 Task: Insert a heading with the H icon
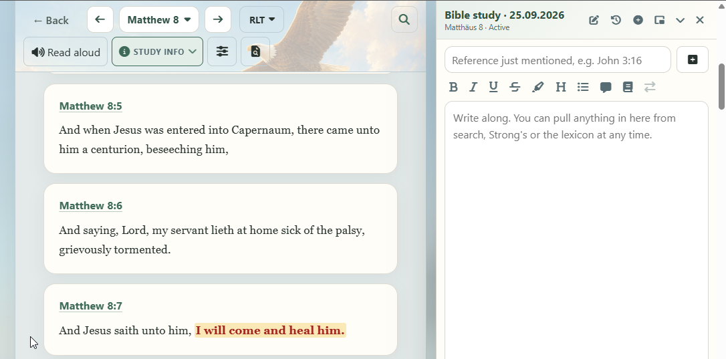point(561,87)
